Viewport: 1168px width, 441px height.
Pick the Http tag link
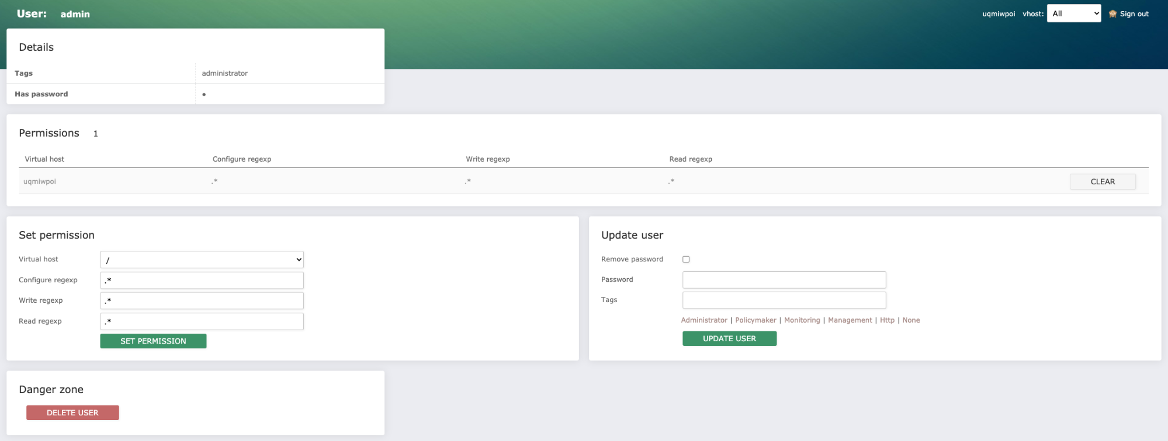point(887,320)
